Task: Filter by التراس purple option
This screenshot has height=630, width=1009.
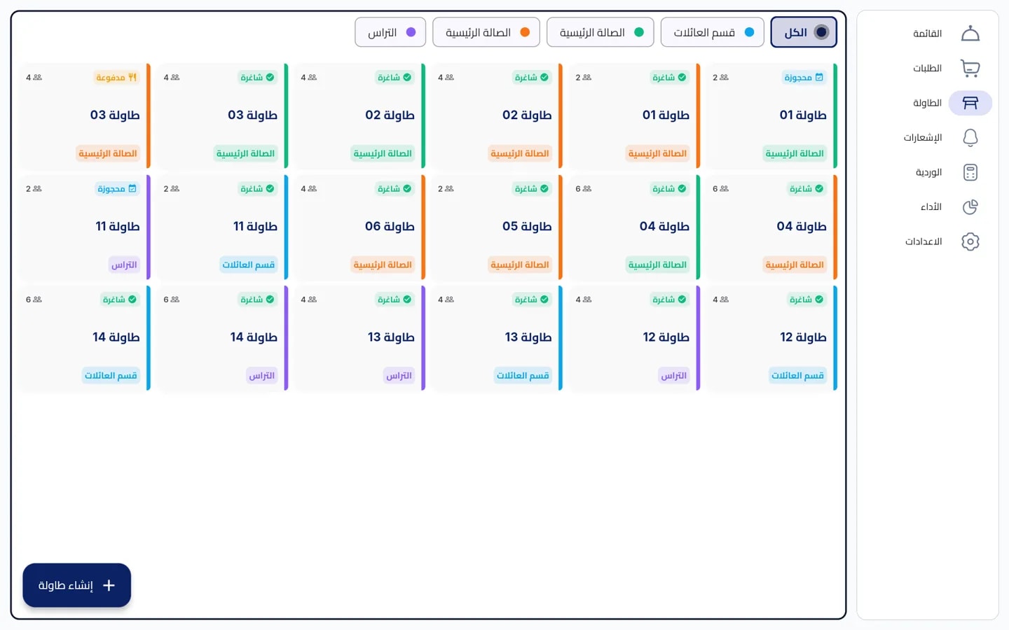Action: [390, 32]
